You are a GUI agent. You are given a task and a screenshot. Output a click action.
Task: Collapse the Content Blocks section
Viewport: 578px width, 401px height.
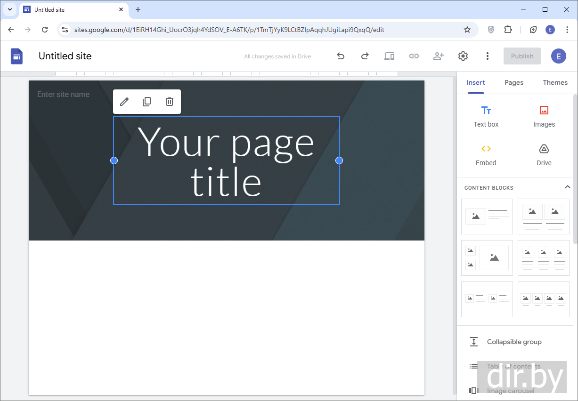pyautogui.click(x=567, y=187)
